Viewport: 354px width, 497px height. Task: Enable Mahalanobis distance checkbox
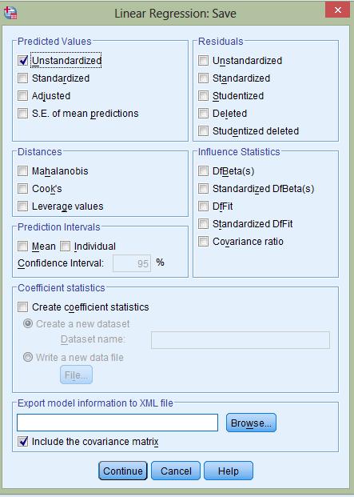pyautogui.click(x=23, y=171)
